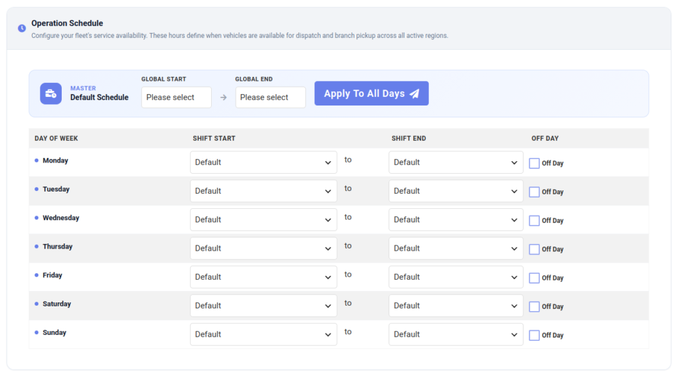Expand Saturday Shift Start dropdown

[x=264, y=306]
